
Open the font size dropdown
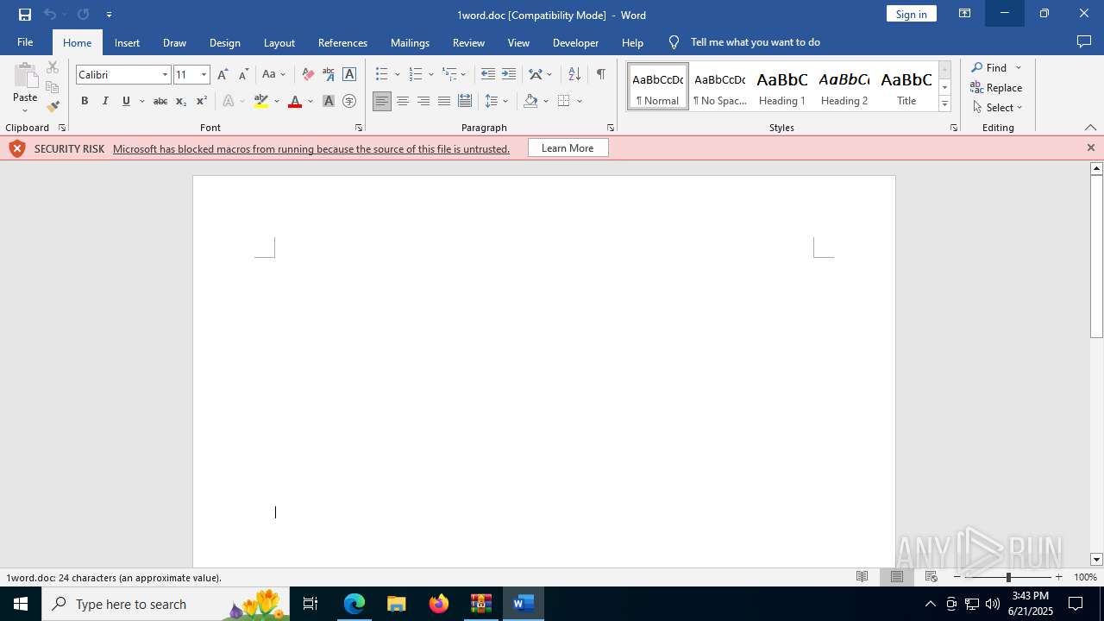204,74
